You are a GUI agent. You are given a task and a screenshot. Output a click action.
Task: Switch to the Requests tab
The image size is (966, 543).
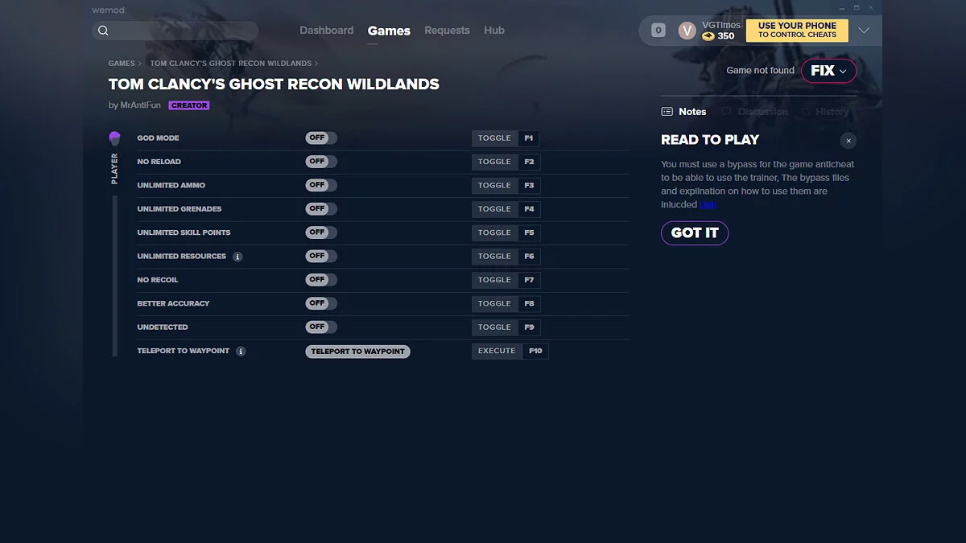click(447, 30)
